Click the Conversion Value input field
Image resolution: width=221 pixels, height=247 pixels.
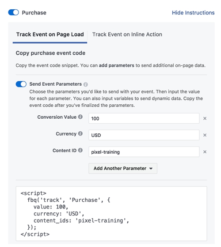pyautogui.click(x=144, y=118)
